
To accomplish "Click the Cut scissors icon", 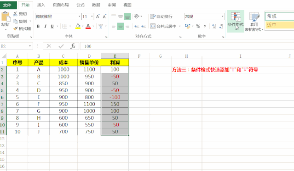I will point(15,14).
